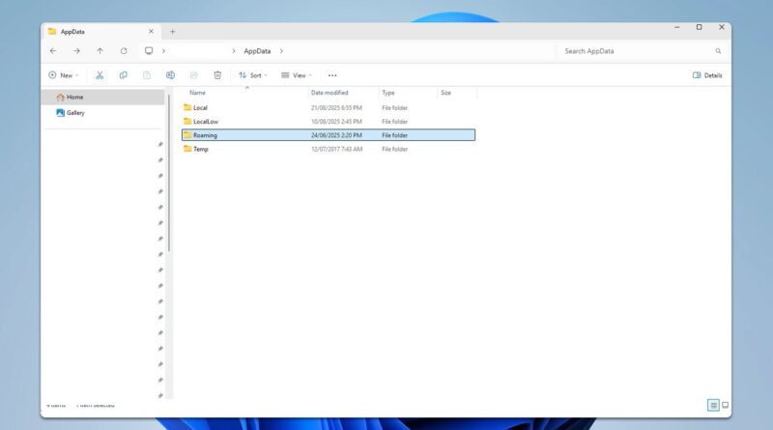Open the New item dropdown

click(x=63, y=74)
